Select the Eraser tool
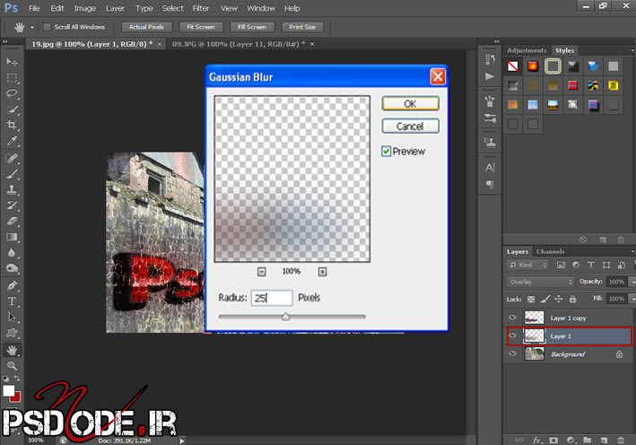The image size is (636, 445). point(12,221)
